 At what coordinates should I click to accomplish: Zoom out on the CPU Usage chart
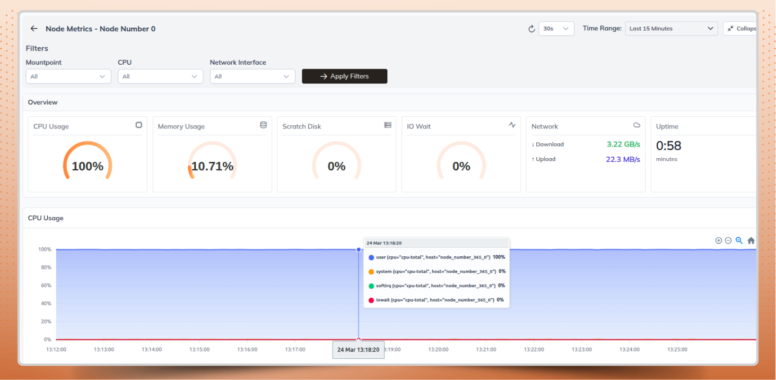pos(728,240)
